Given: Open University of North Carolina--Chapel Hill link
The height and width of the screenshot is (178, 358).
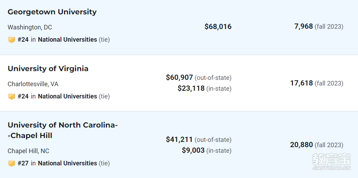Looking at the screenshot, I should click(63, 130).
